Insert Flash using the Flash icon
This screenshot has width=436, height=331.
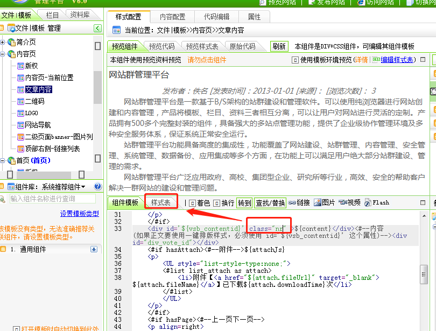[368, 203]
